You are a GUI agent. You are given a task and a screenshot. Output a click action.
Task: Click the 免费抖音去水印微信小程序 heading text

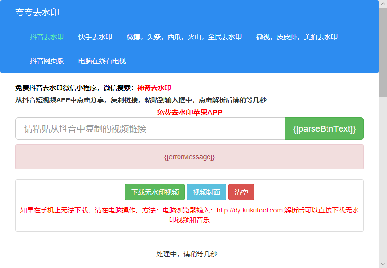tap(57, 88)
